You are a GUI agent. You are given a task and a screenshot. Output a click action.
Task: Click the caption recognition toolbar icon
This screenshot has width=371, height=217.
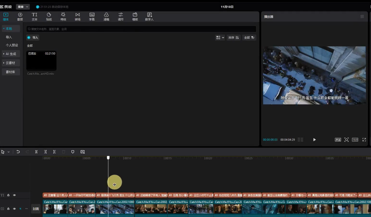(82, 152)
